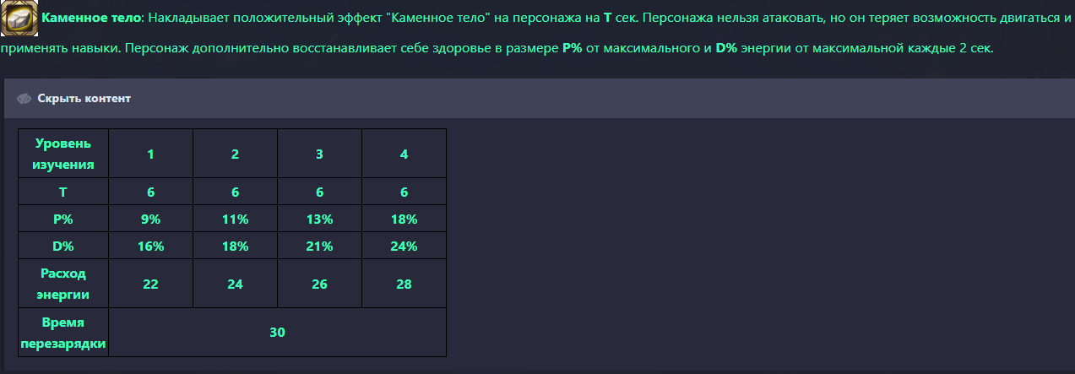
Task: Click the Каменное тело skill icon
Action: coord(19,19)
